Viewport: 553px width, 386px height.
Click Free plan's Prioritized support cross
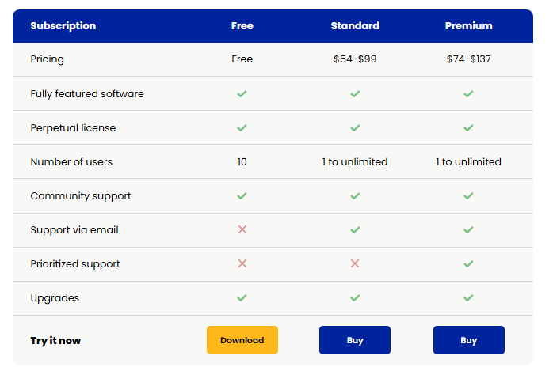(x=242, y=263)
